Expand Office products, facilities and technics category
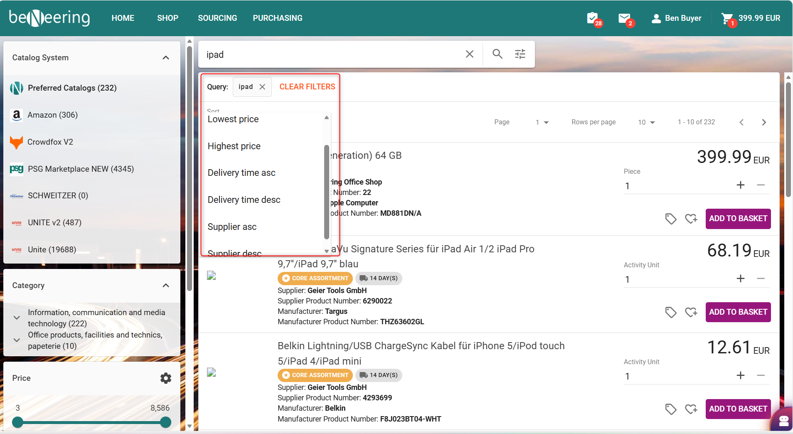The width and height of the screenshot is (793, 434). click(x=17, y=340)
